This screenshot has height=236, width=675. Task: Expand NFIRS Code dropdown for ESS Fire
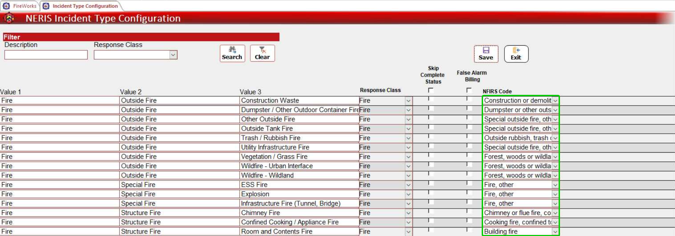pos(555,185)
